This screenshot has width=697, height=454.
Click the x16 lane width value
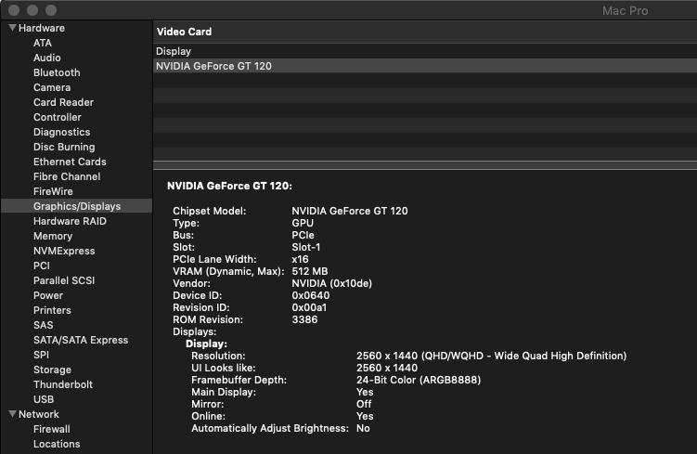pyautogui.click(x=300, y=259)
